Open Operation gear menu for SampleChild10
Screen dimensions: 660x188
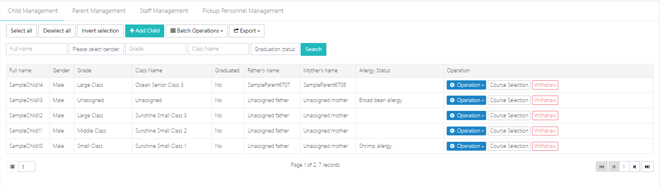[x=466, y=146]
